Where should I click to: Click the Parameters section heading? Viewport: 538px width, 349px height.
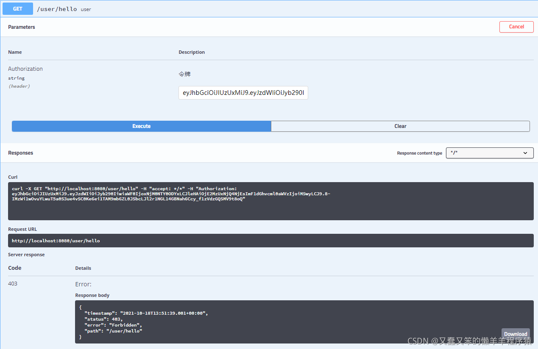click(22, 27)
